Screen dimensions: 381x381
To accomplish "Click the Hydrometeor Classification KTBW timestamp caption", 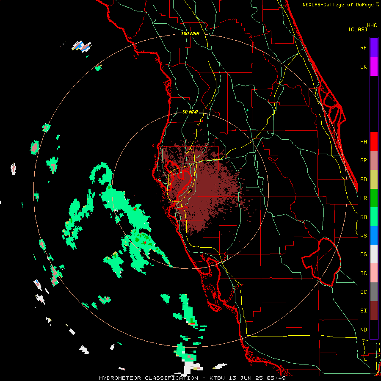I will click(x=192, y=378).
